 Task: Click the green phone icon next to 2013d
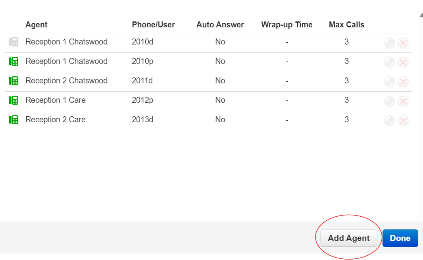pyautogui.click(x=14, y=120)
